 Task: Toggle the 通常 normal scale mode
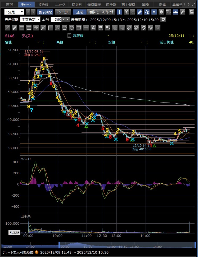pos(80,12)
